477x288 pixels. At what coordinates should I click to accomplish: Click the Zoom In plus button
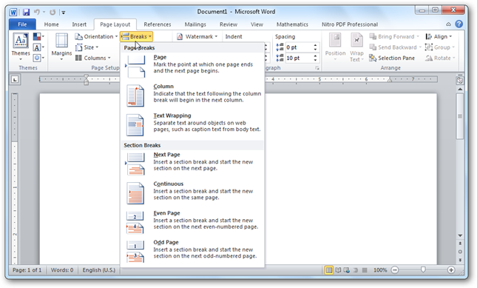click(451, 269)
